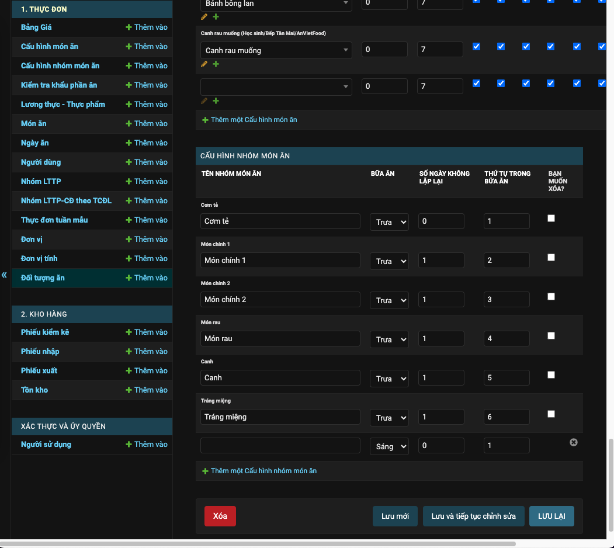Click the green plus on Thêm một Cấu hình nhóm món ăn
Image resolution: width=614 pixels, height=548 pixels.
(x=205, y=471)
